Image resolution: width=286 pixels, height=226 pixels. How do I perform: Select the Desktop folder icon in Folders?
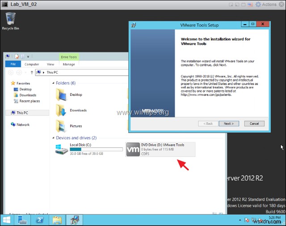tap(61, 94)
